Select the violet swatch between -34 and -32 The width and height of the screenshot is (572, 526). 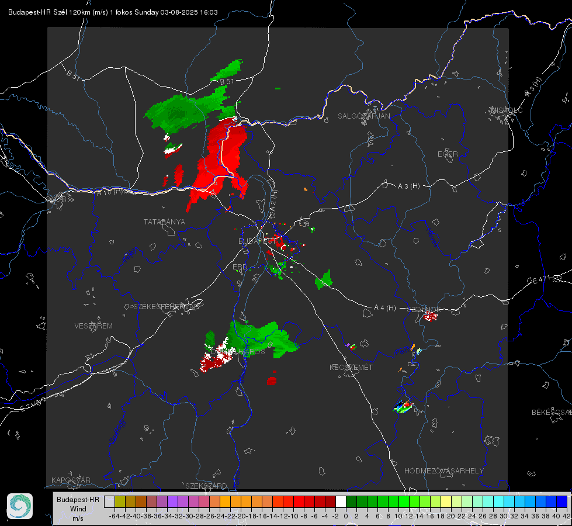coord(172,502)
